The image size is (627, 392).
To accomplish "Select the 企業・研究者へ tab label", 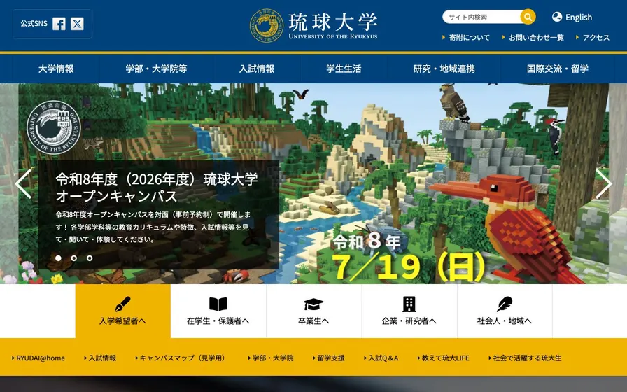I will click(409, 321).
